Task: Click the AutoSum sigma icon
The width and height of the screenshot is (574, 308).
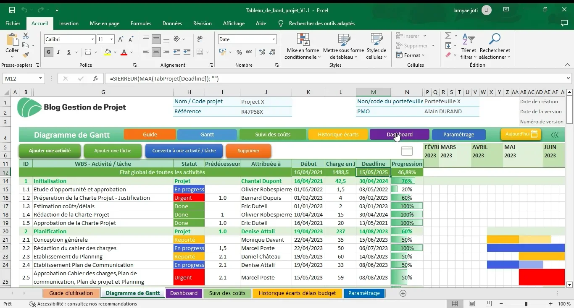Action: point(448,36)
